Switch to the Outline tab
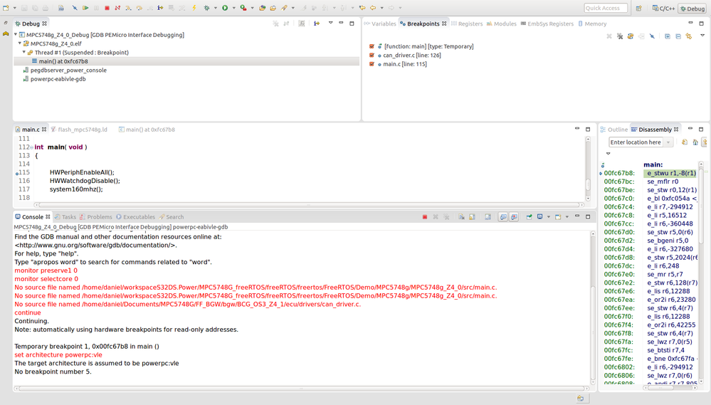The image size is (711, 405). point(614,130)
